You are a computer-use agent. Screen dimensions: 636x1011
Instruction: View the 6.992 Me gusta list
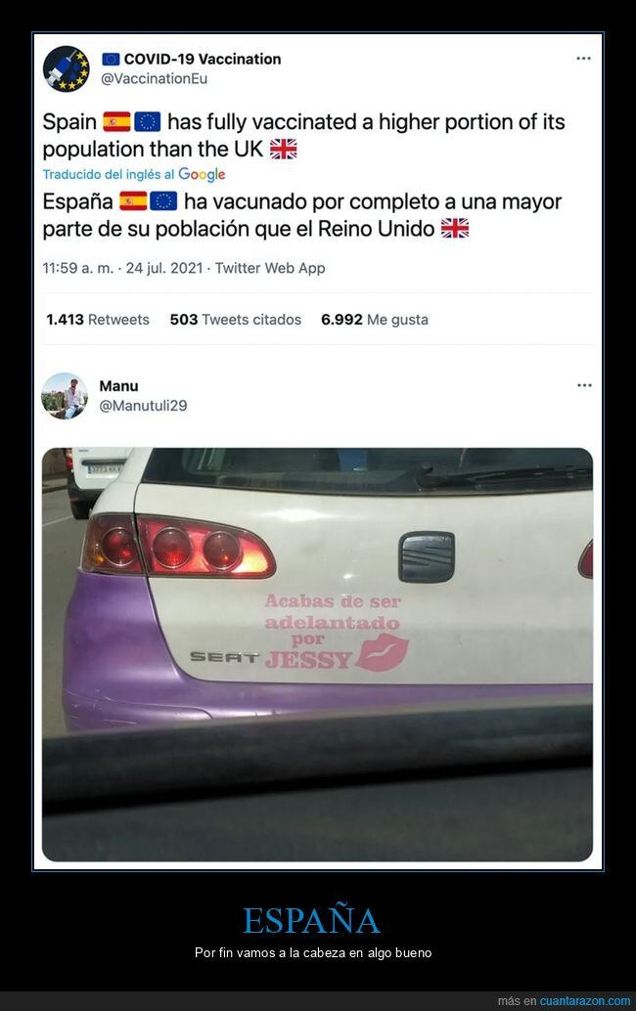(x=375, y=319)
